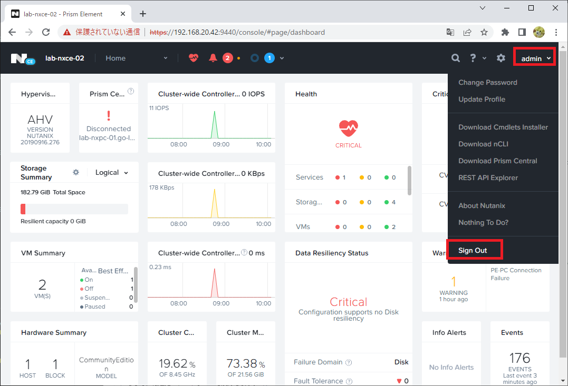
Task: Open the alerts bell icon
Action: pos(213,58)
